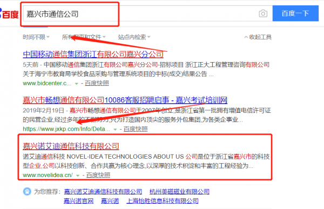Open 所有网页和文件 file type dropdown
The height and width of the screenshot is (209, 324).
click(84, 37)
